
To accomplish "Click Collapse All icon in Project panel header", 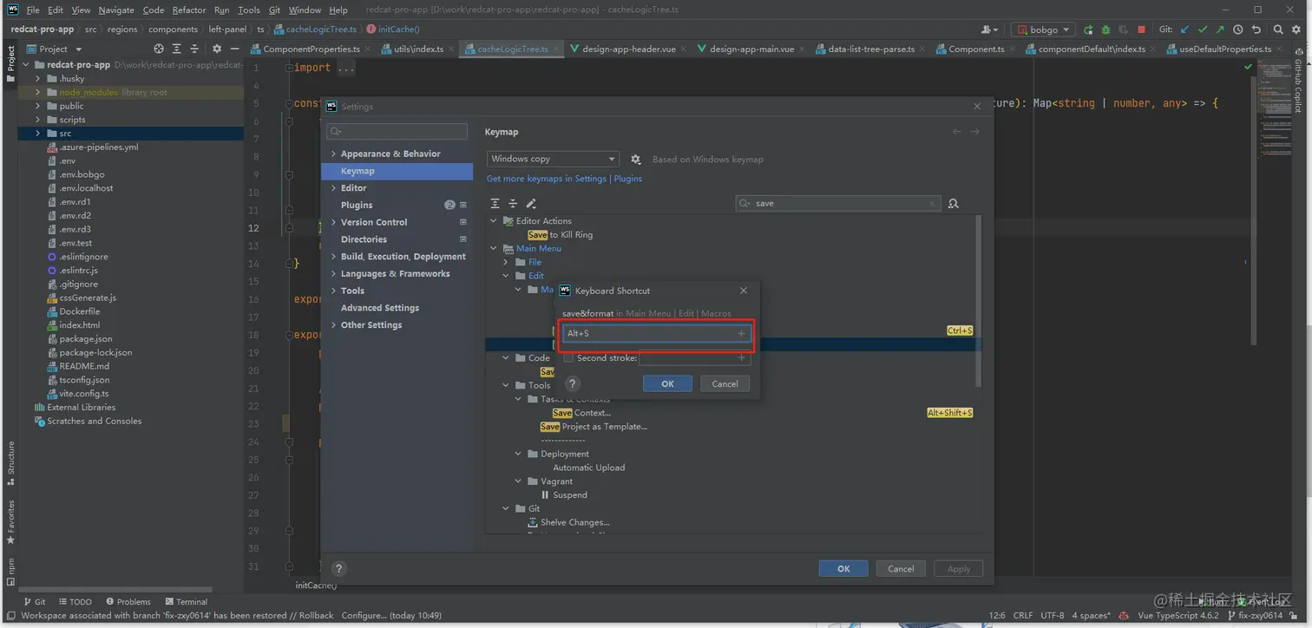I will (x=194, y=49).
